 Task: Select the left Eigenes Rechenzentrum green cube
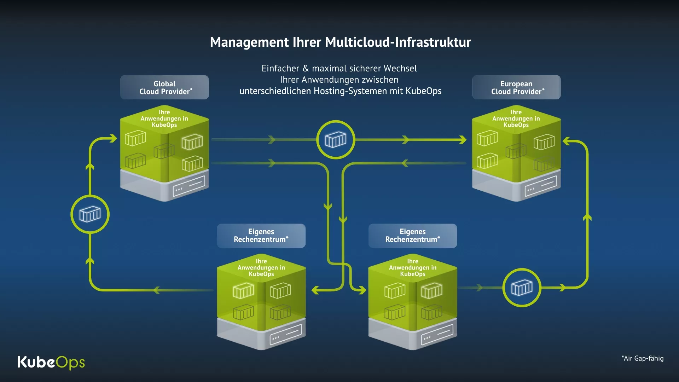coord(261,293)
